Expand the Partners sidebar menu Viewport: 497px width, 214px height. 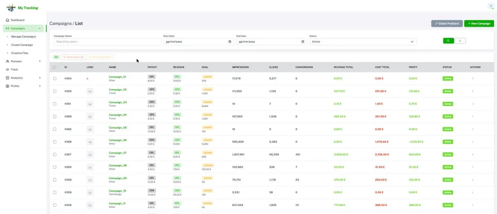click(23, 61)
